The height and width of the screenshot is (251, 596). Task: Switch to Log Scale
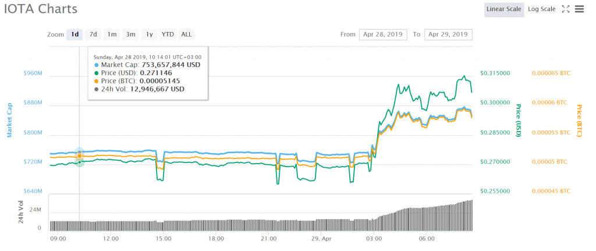click(x=541, y=9)
